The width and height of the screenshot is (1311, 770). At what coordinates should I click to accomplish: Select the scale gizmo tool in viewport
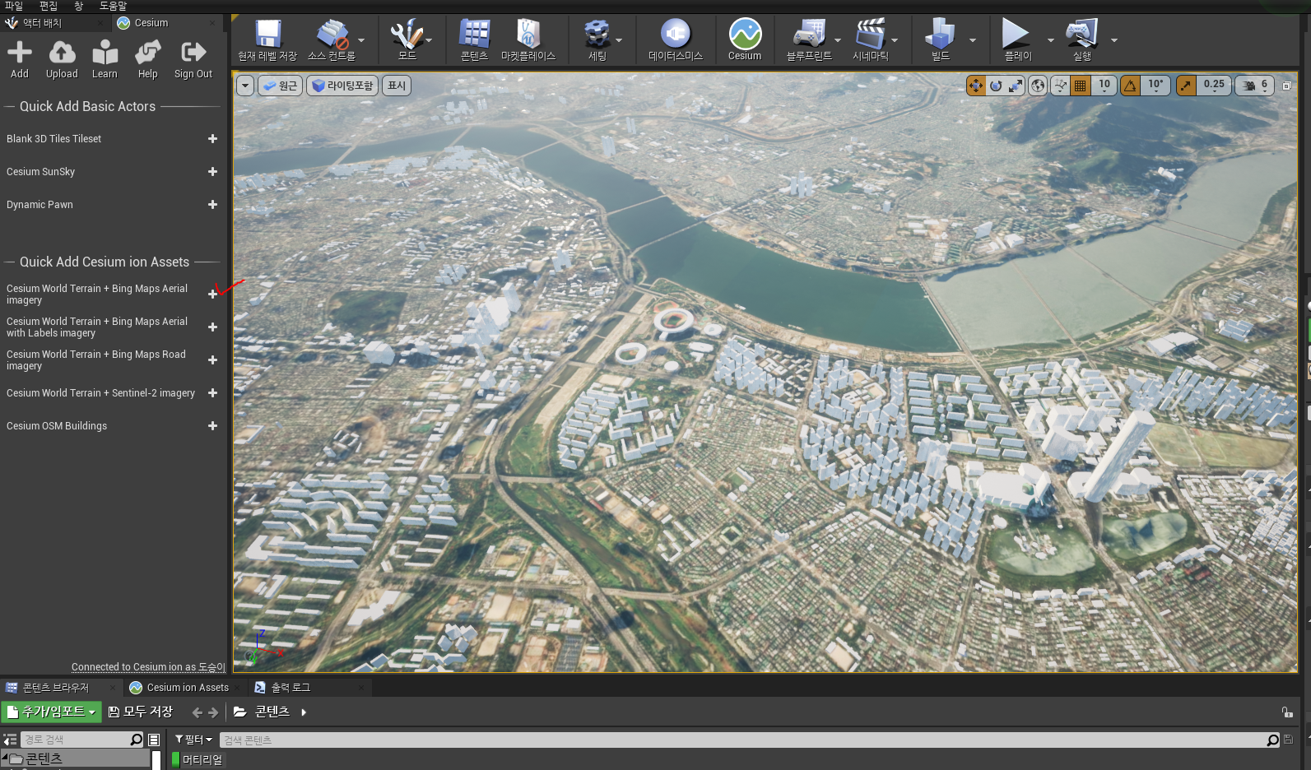pos(1016,86)
